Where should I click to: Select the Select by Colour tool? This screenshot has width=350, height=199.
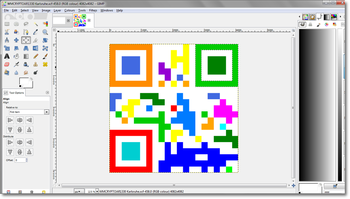coord(45,24)
